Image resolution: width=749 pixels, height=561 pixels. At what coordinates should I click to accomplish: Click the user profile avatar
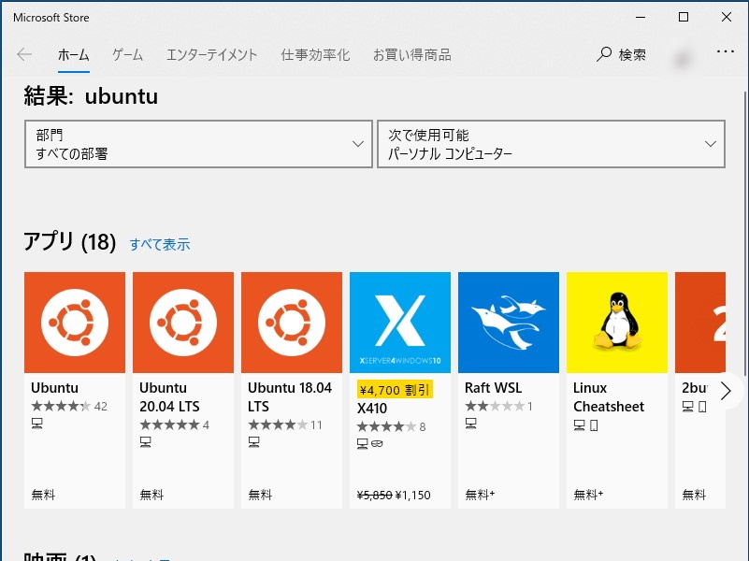click(683, 58)
